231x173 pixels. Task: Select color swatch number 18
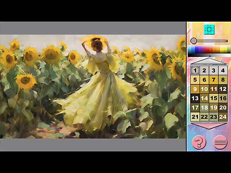pyautogui.click(x=204, y=107)
